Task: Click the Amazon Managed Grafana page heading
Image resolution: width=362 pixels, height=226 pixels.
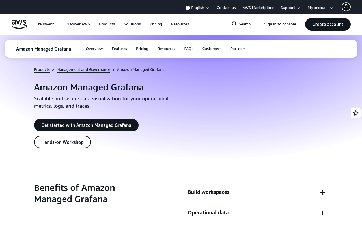Action: [x=89, y=87]
